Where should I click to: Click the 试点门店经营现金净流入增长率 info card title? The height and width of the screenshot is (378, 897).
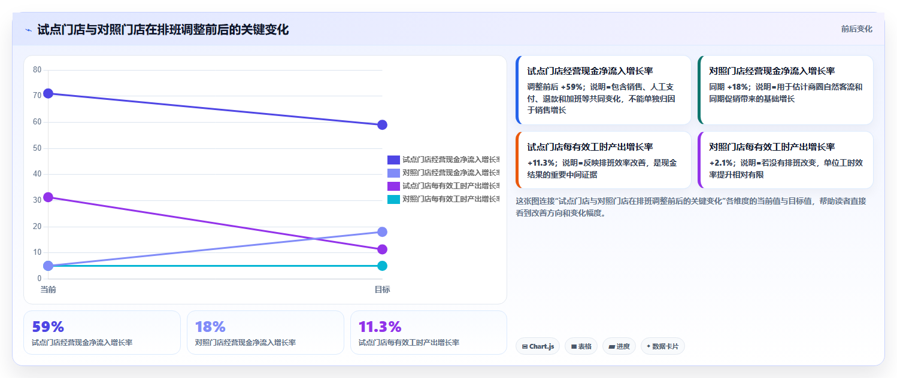pos(590,71)
